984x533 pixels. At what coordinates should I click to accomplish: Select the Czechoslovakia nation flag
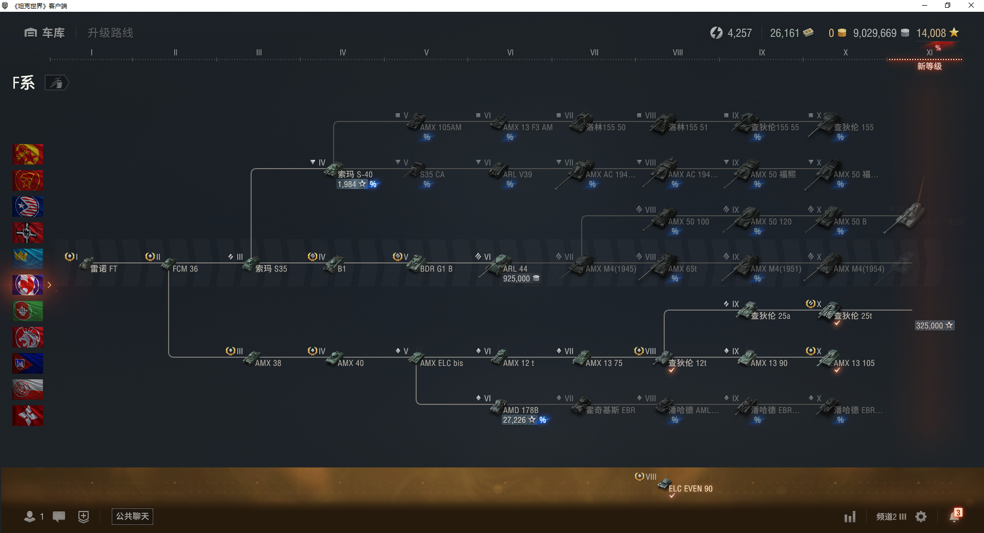(x=28, y=363)
